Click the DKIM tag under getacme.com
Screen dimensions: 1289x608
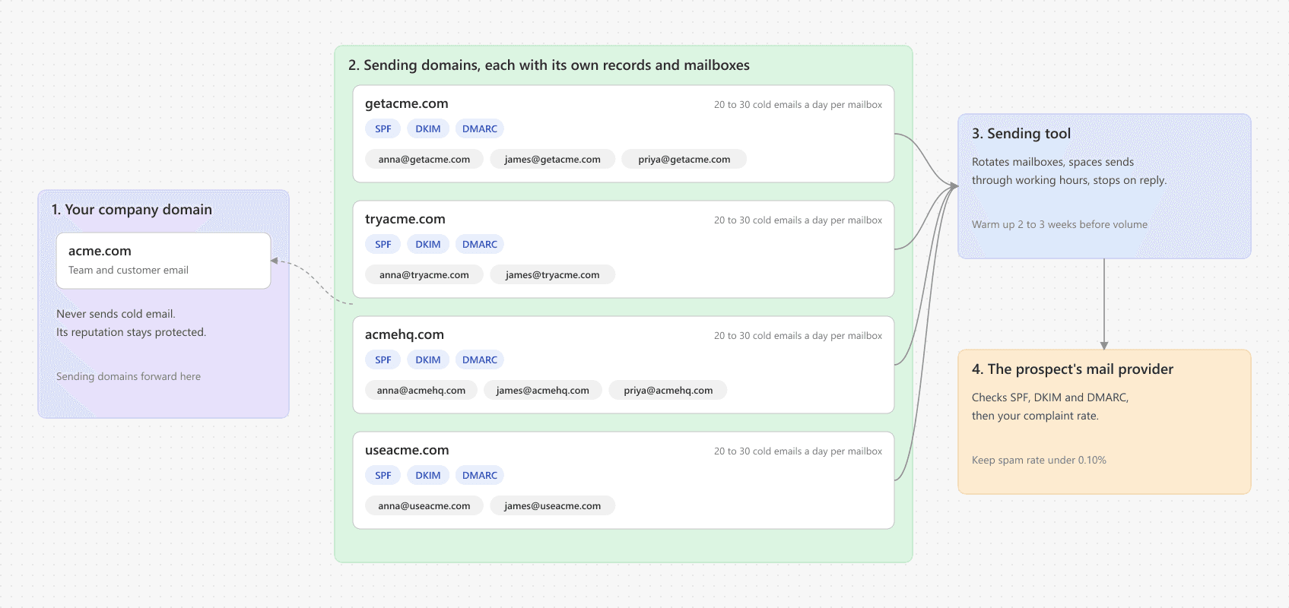pos(428,129)
